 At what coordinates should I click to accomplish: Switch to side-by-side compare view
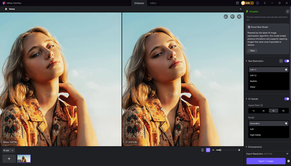pos(208,150)
